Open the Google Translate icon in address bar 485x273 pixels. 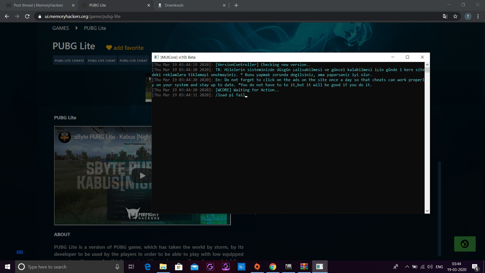445,16
